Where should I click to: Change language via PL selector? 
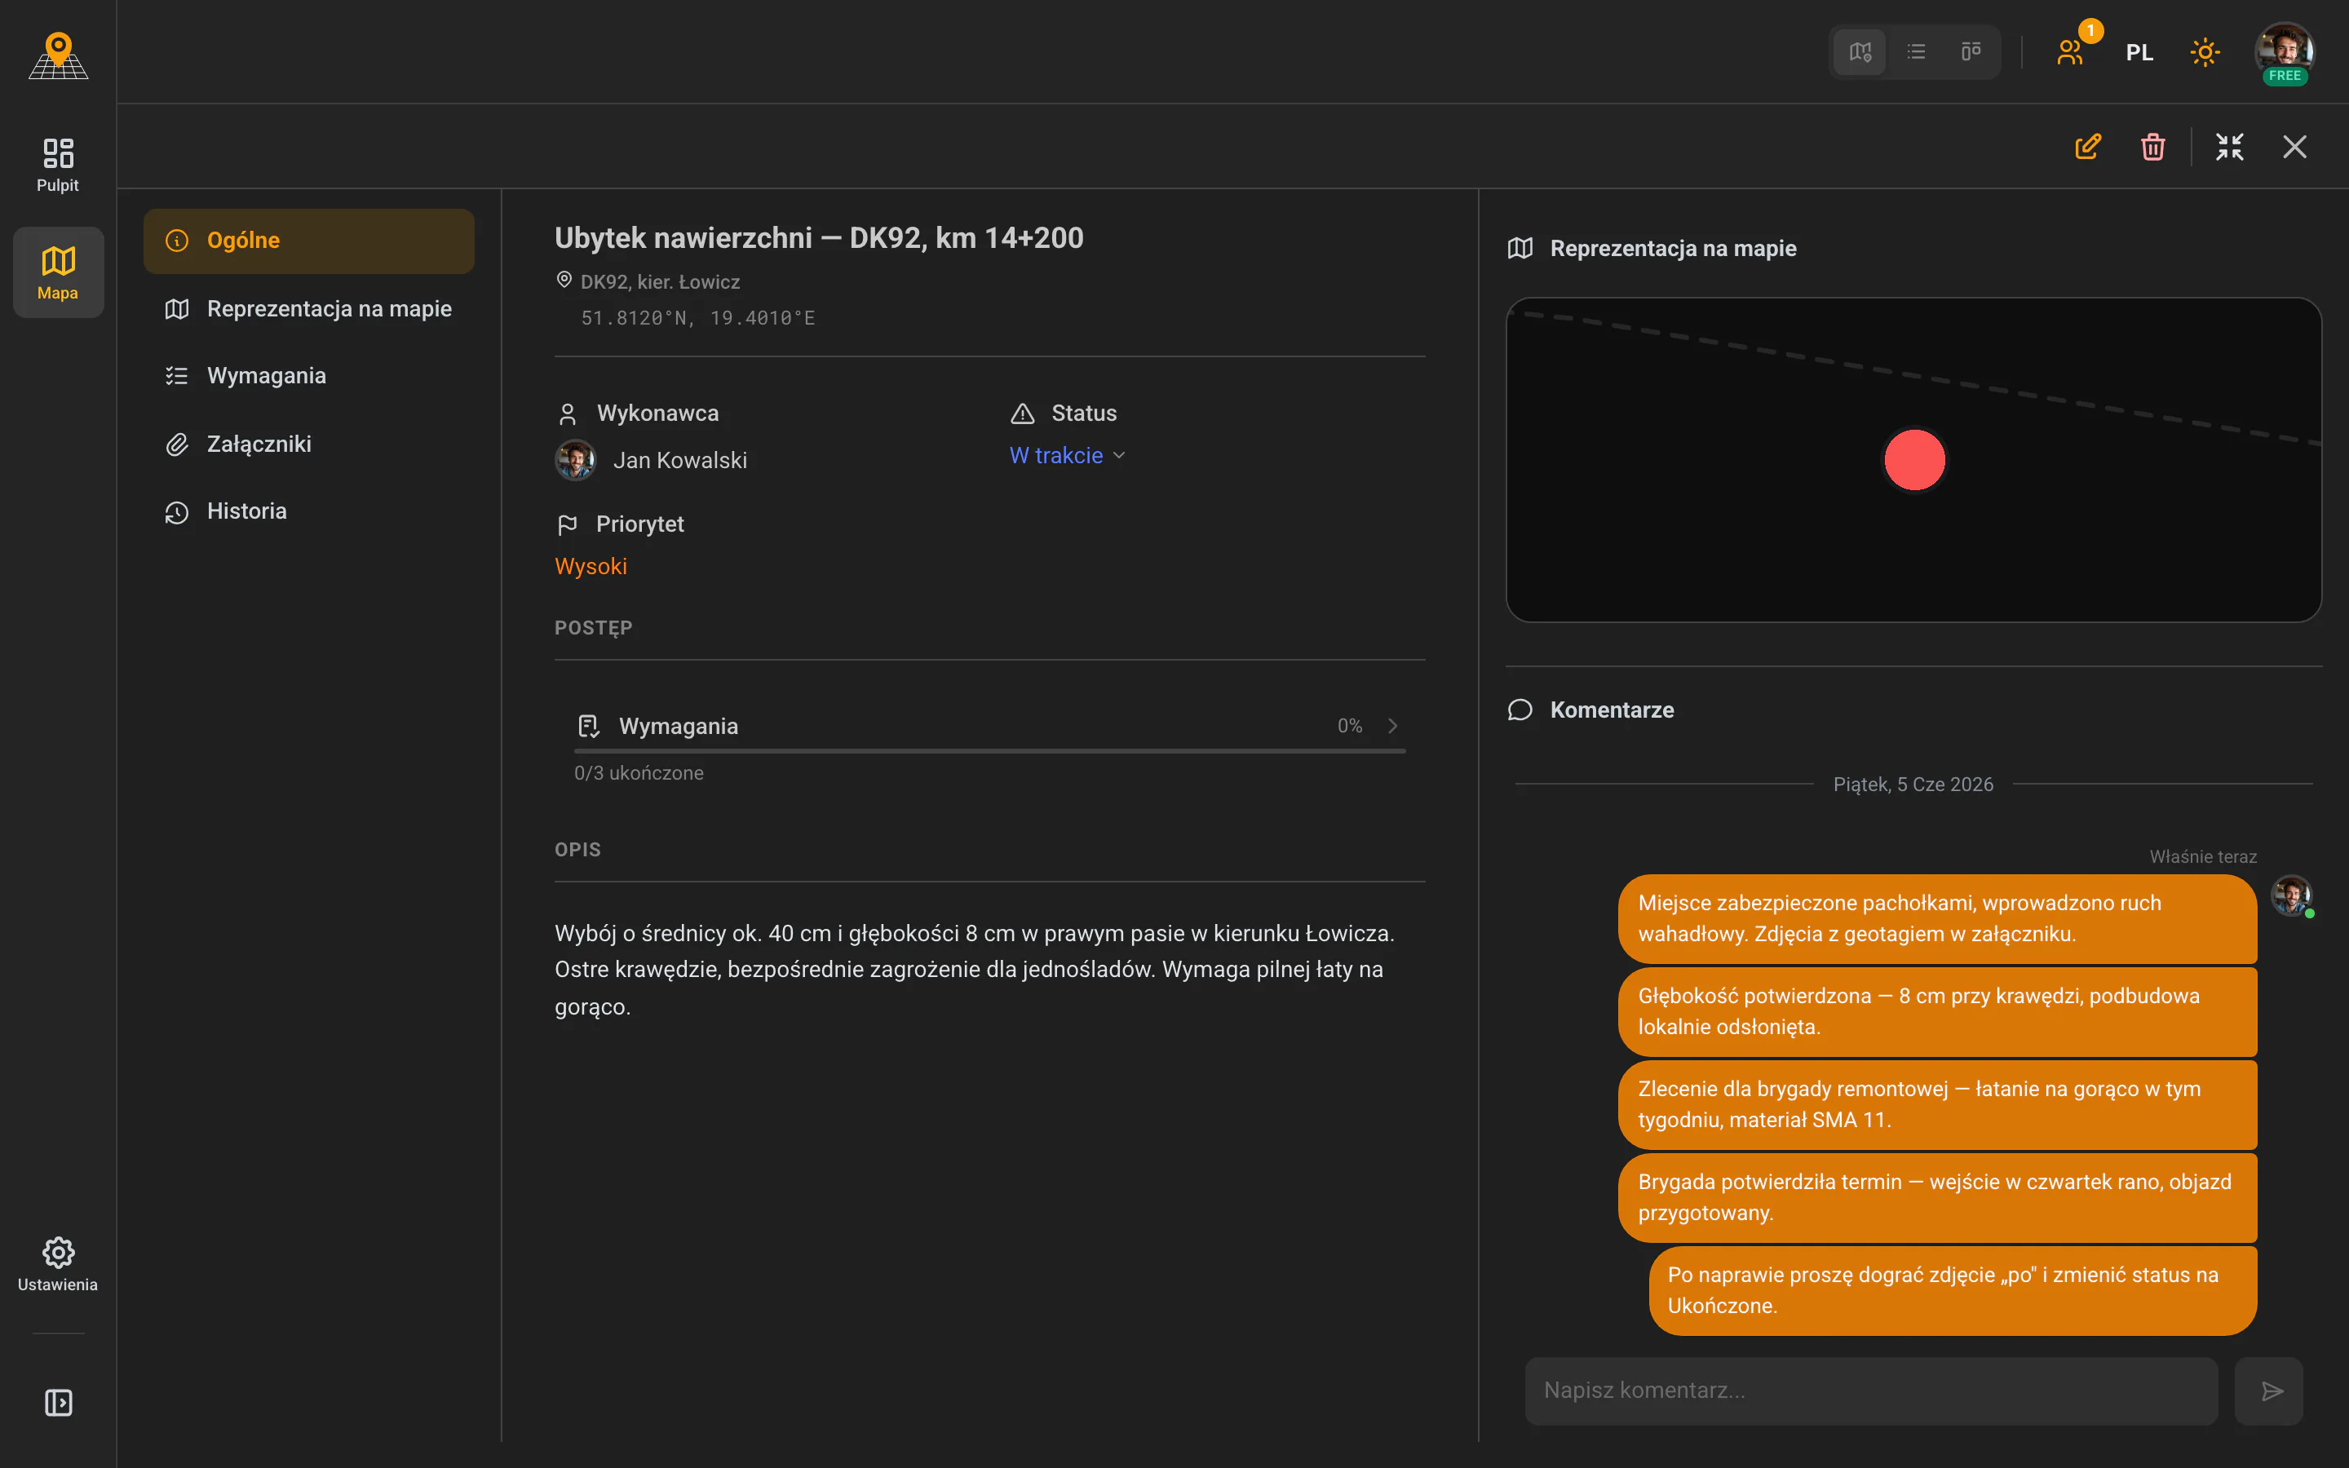click(2139, 52)
